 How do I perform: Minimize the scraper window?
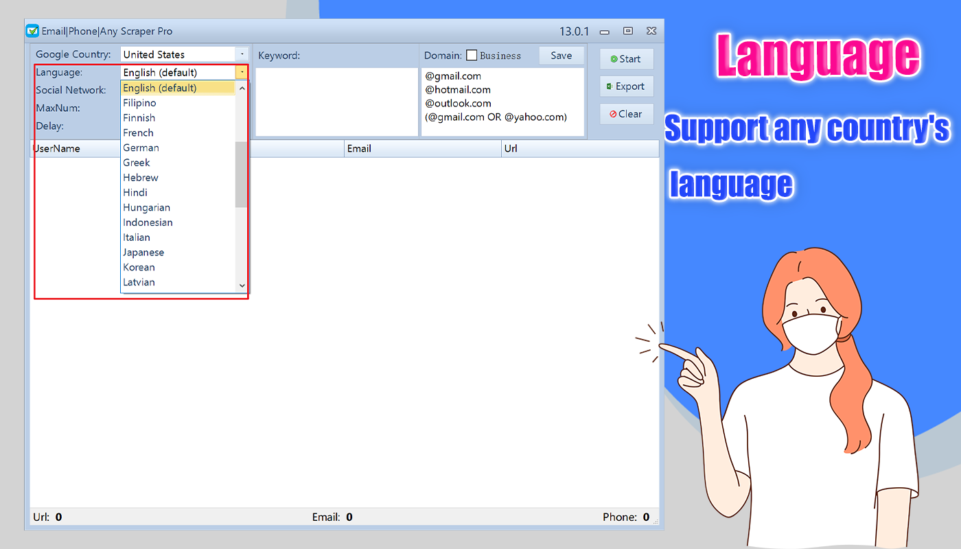[605, 32]
